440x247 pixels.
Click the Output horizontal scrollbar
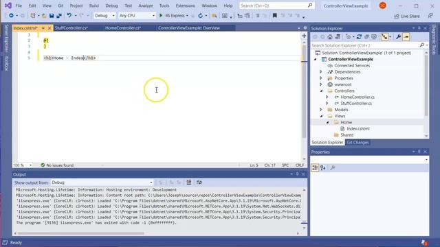coord(81,233)
